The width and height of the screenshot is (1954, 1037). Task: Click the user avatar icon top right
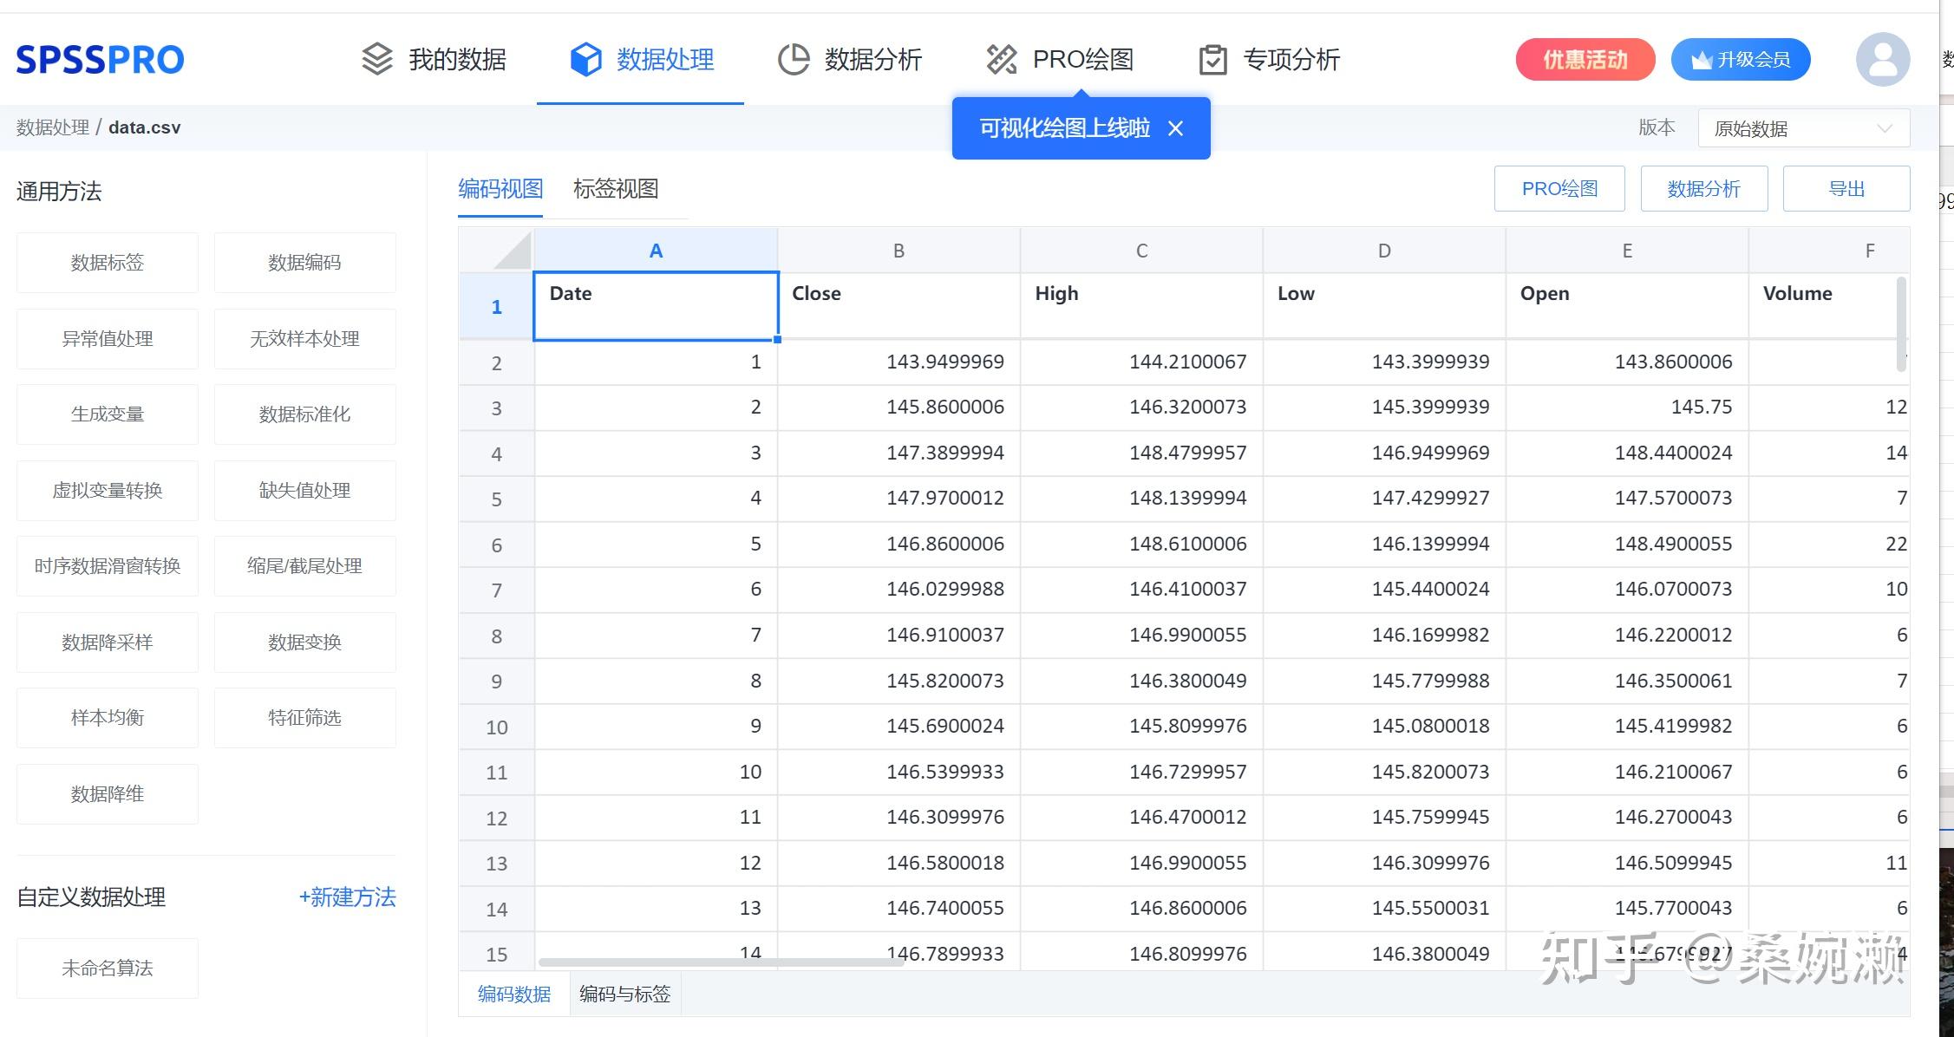(x=1882, y=59)
